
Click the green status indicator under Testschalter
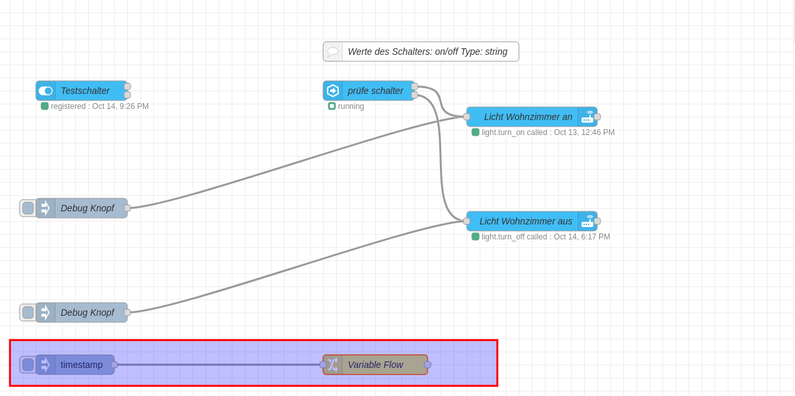tap(44, 106)
